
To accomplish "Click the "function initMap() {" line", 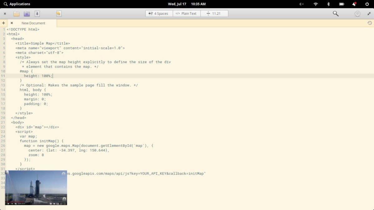I will (x=41, y=141).
